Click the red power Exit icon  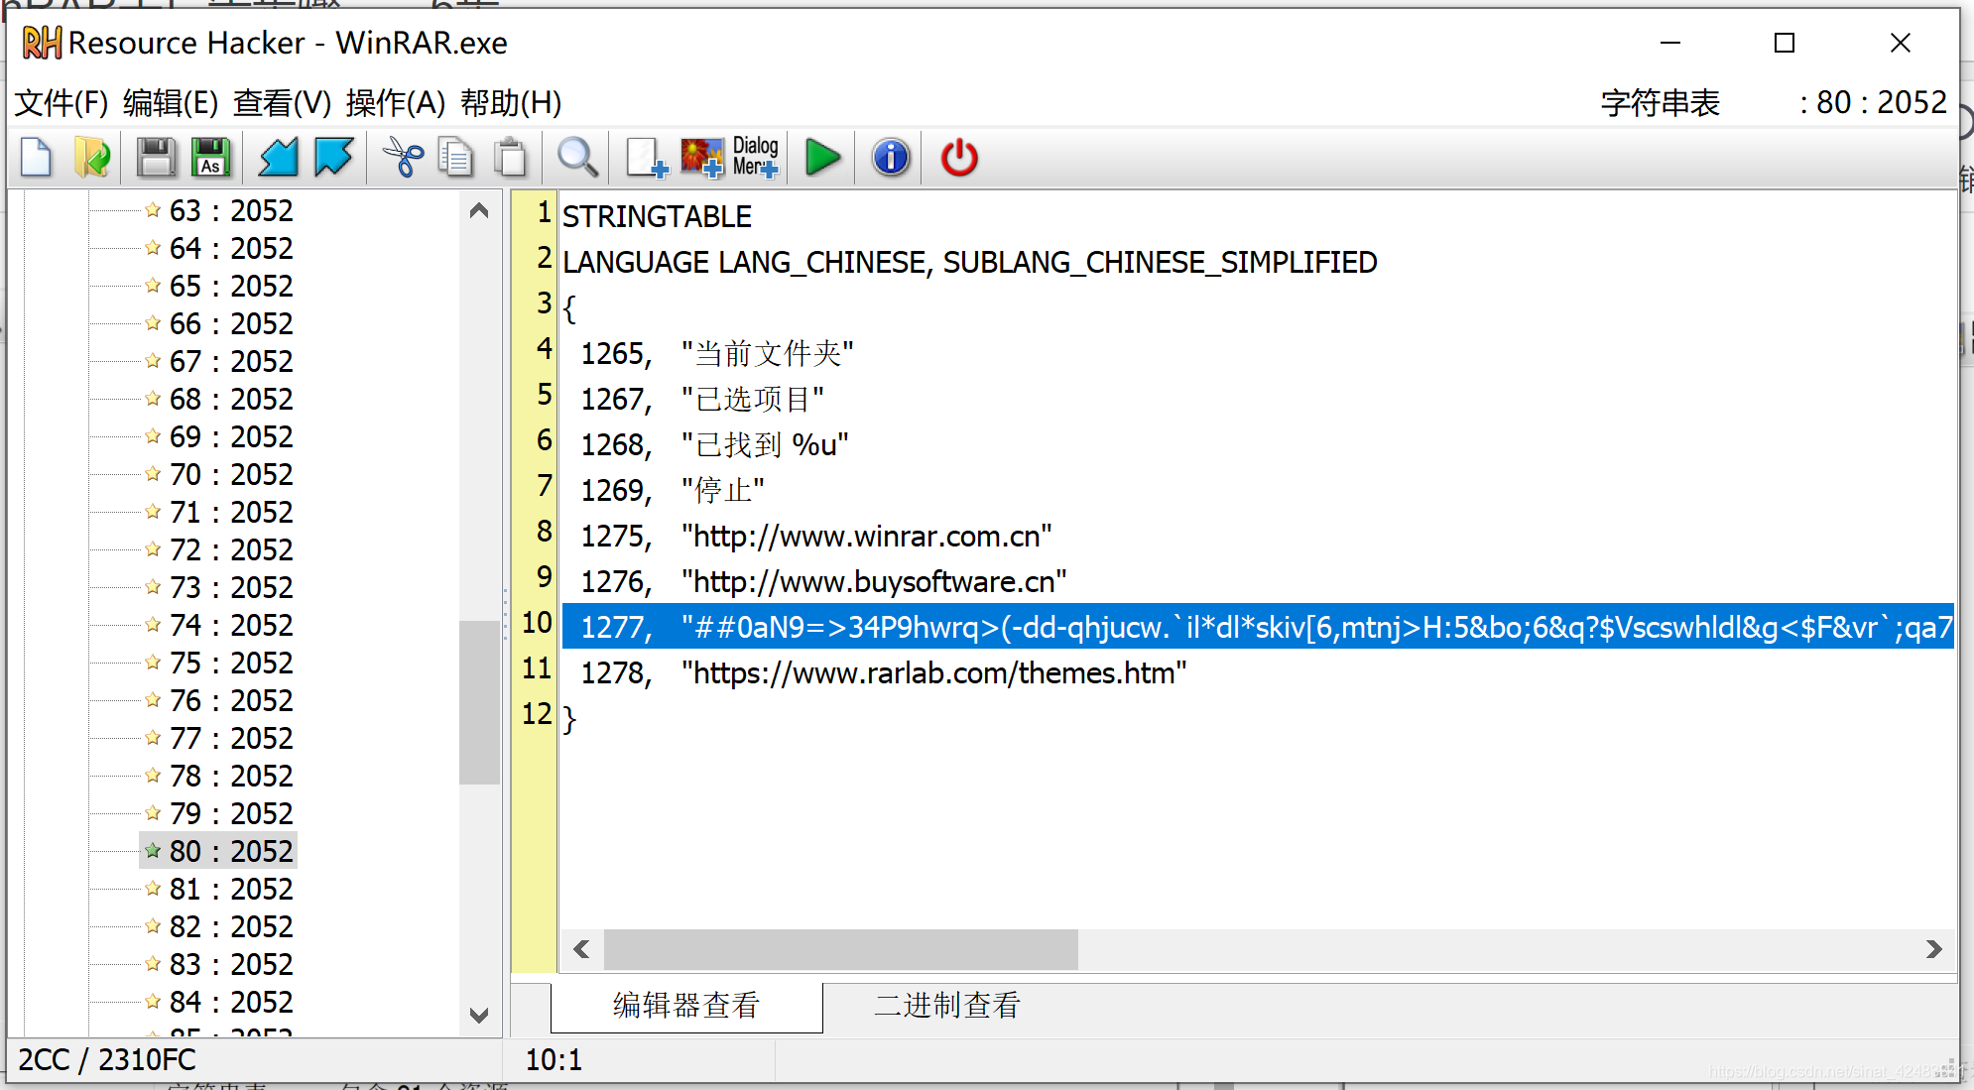tap(958, 158)
